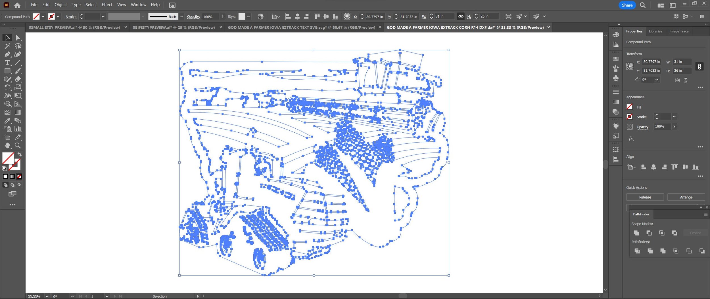Click the Fill box in the Tools panel
Image resolution: width=710 pixels, height=299 pixels.
tap(8, 158)
